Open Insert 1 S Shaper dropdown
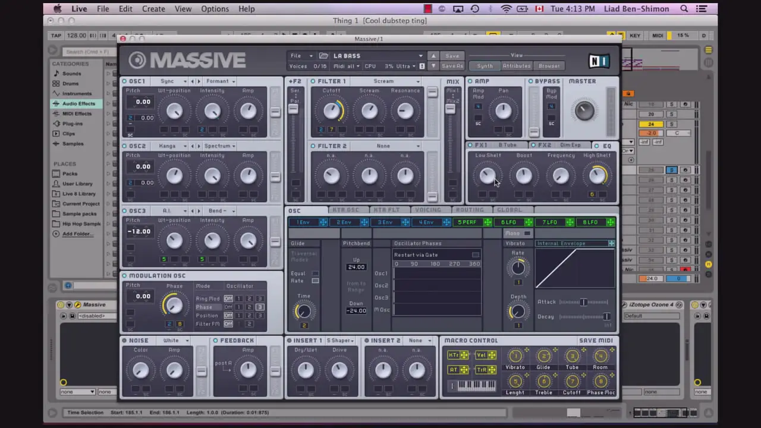This screenshot has width=761, height=428. point(340,341)
